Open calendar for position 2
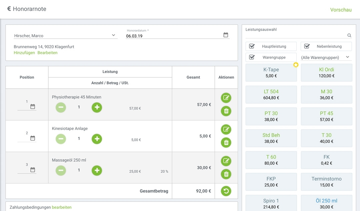This screenshot has width=360, height=211. tap(33, 138)
